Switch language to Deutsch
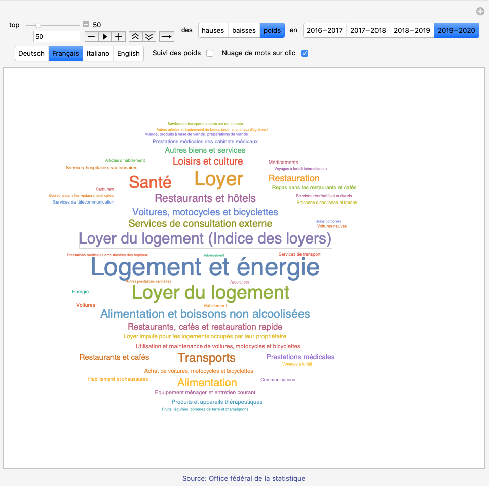Screen dimensions: 489x486 pos(31,53)
